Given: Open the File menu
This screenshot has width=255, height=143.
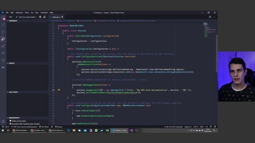Looking at the screenshot, I should [x=7, y=12].
